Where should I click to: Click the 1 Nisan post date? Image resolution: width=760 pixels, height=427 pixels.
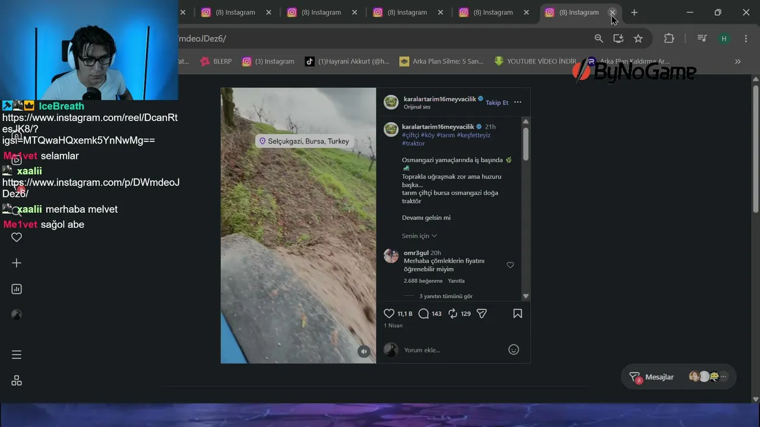click(x=393, y=326)
